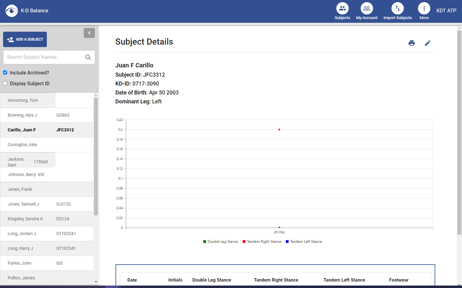Open the More options menu

pos(424,9)
